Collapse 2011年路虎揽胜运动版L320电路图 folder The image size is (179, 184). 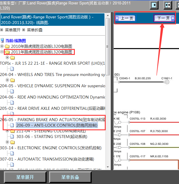point(2,52)
